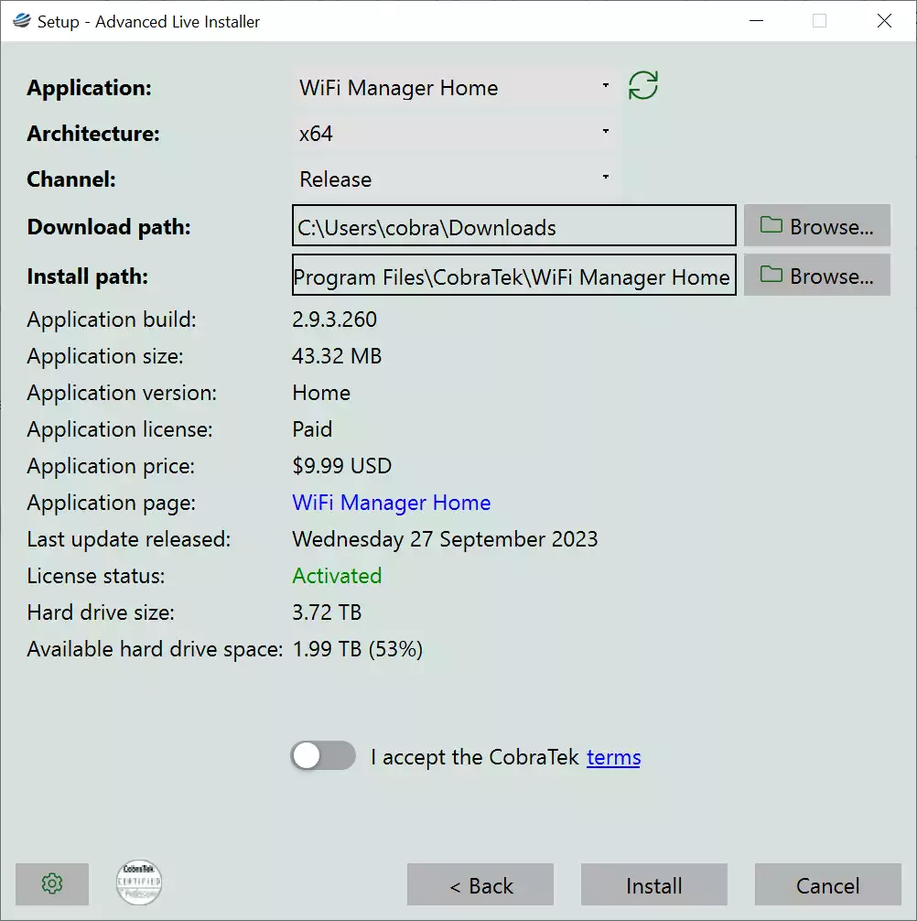Click the Download path input field

(513, 225)
